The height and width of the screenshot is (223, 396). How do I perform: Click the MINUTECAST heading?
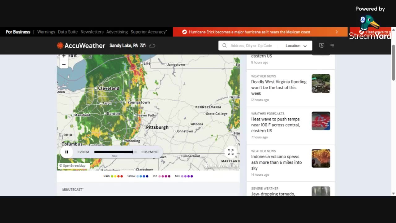pos(73,190)
